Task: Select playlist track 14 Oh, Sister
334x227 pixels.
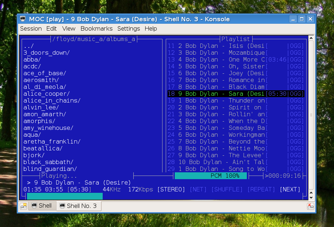Action: point(236,67)
